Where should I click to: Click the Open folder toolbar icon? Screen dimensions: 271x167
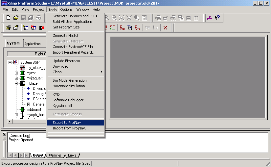tap(16, 18)
